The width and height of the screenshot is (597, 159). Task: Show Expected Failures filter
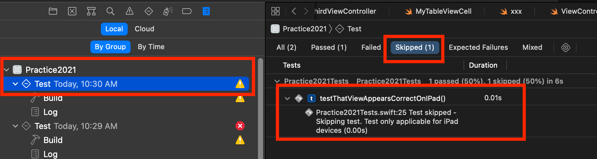pyautogui.click(x=478, y=47)
